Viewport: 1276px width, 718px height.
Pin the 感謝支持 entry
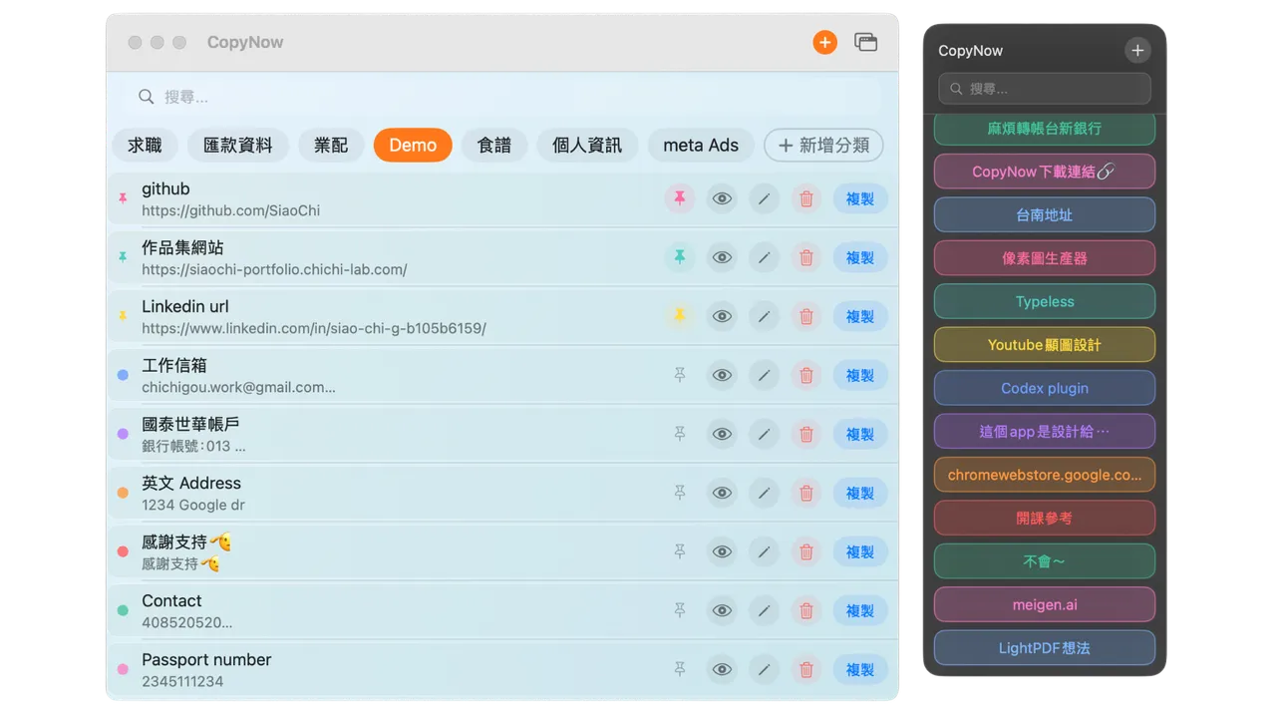point(680,551)
